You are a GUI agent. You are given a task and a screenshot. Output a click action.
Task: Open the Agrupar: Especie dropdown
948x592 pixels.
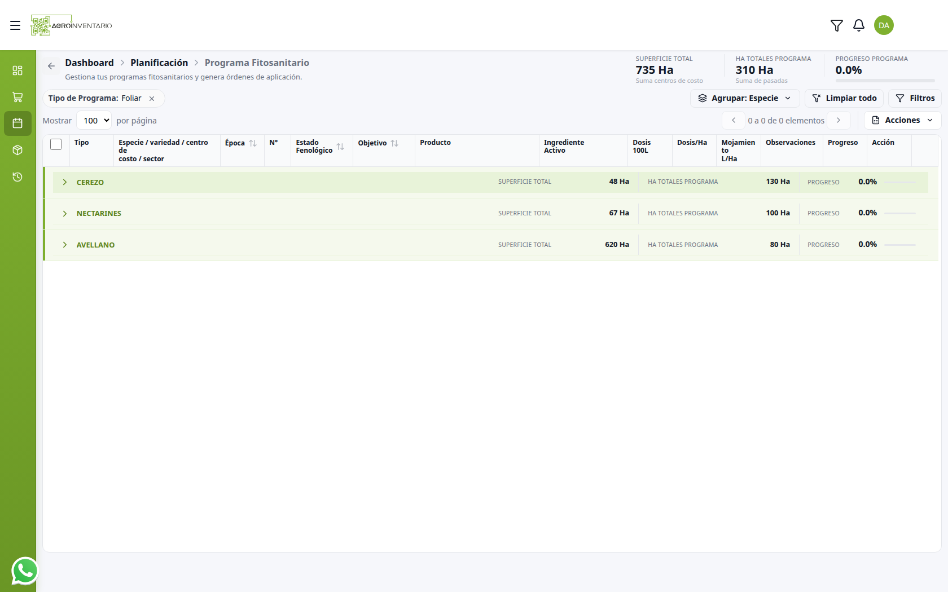[745, 98]
